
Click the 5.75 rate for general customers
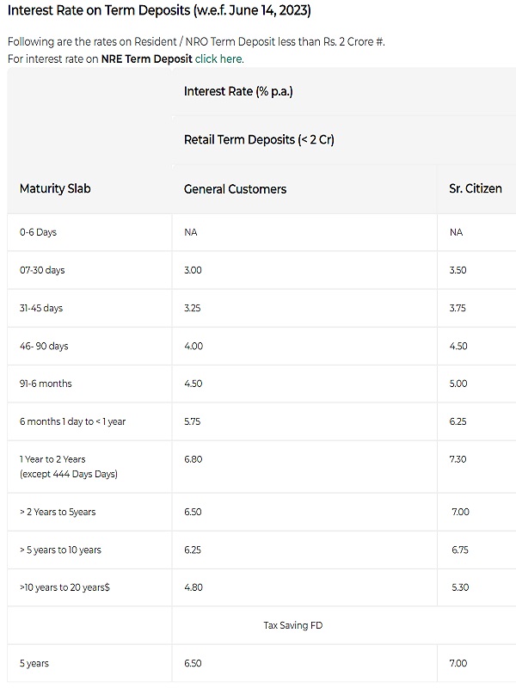(x=193, y=421)
